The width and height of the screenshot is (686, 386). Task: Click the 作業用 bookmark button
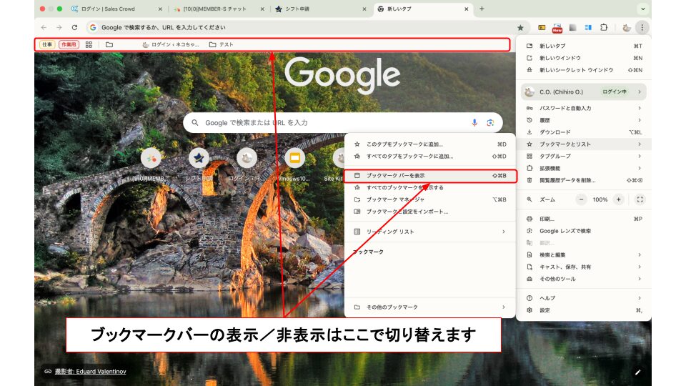(x=69, y=44)
